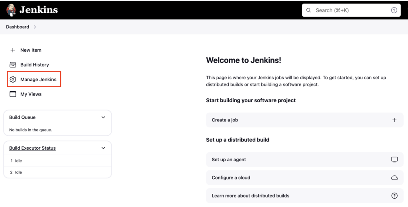This screenshot has width=408, height=207.
Task: Click the plus icon on Create a job
Action: (x=394, y=120)
